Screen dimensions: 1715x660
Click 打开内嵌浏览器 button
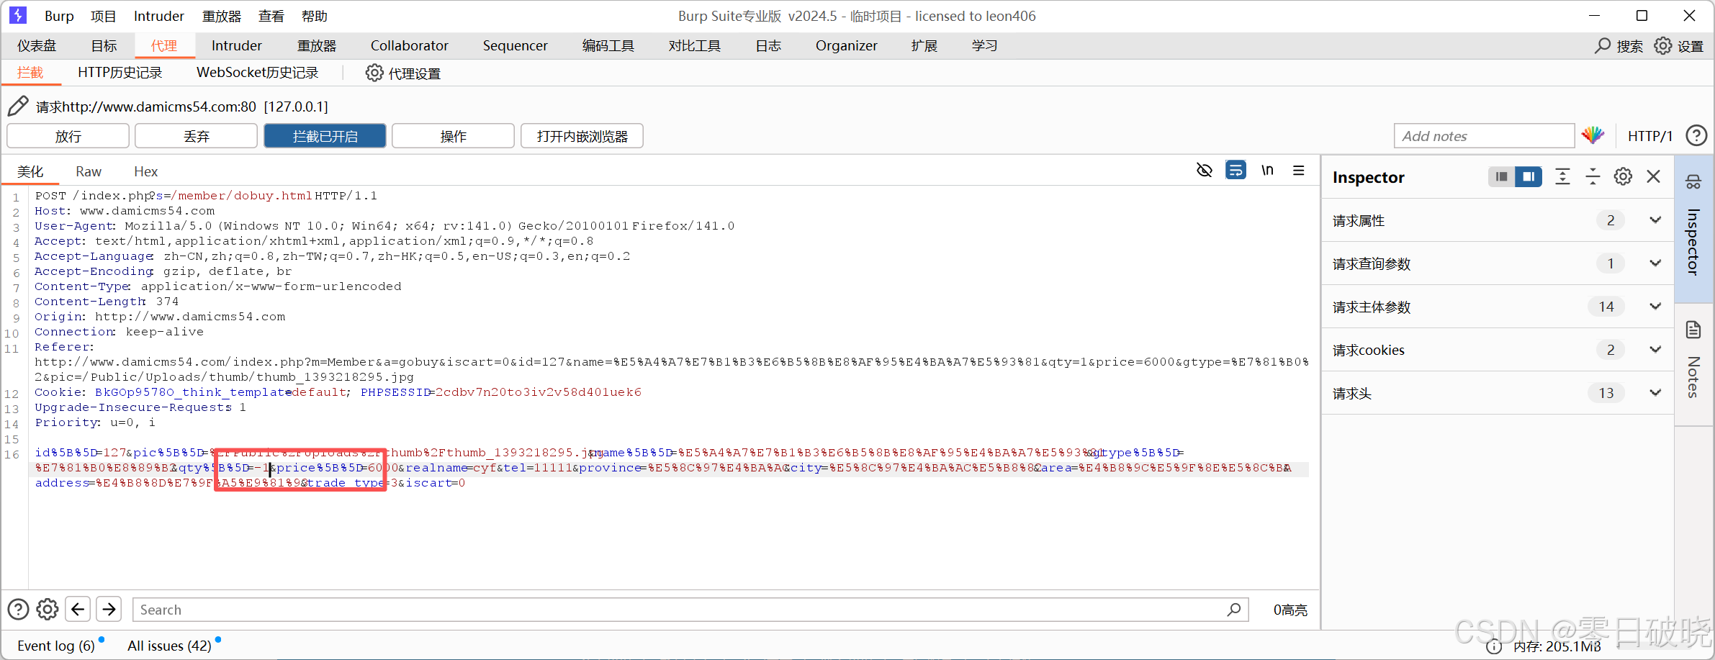click(582, 136)
